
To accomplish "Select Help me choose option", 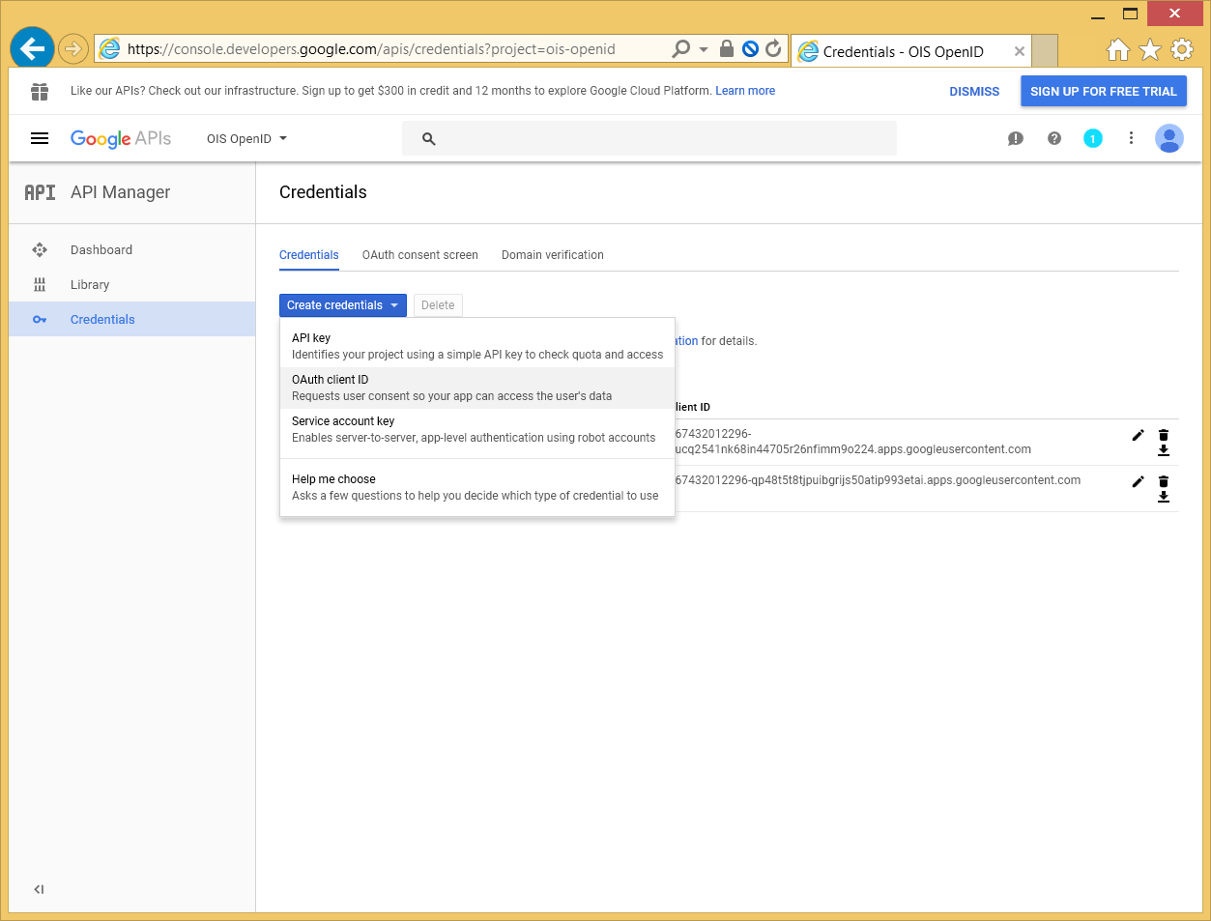I will pyautogui.click(x=477, y=487).
